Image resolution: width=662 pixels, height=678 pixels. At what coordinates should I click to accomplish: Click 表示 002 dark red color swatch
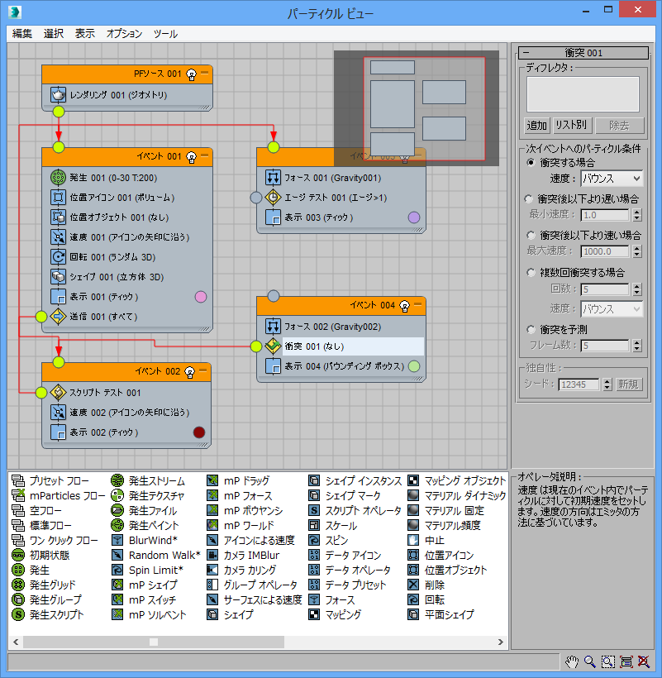pos(199,432)
